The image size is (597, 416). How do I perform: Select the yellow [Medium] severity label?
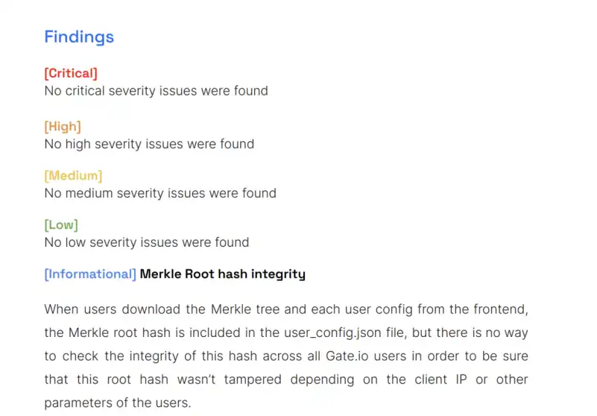pyautogui.click(x=73, y=175)
